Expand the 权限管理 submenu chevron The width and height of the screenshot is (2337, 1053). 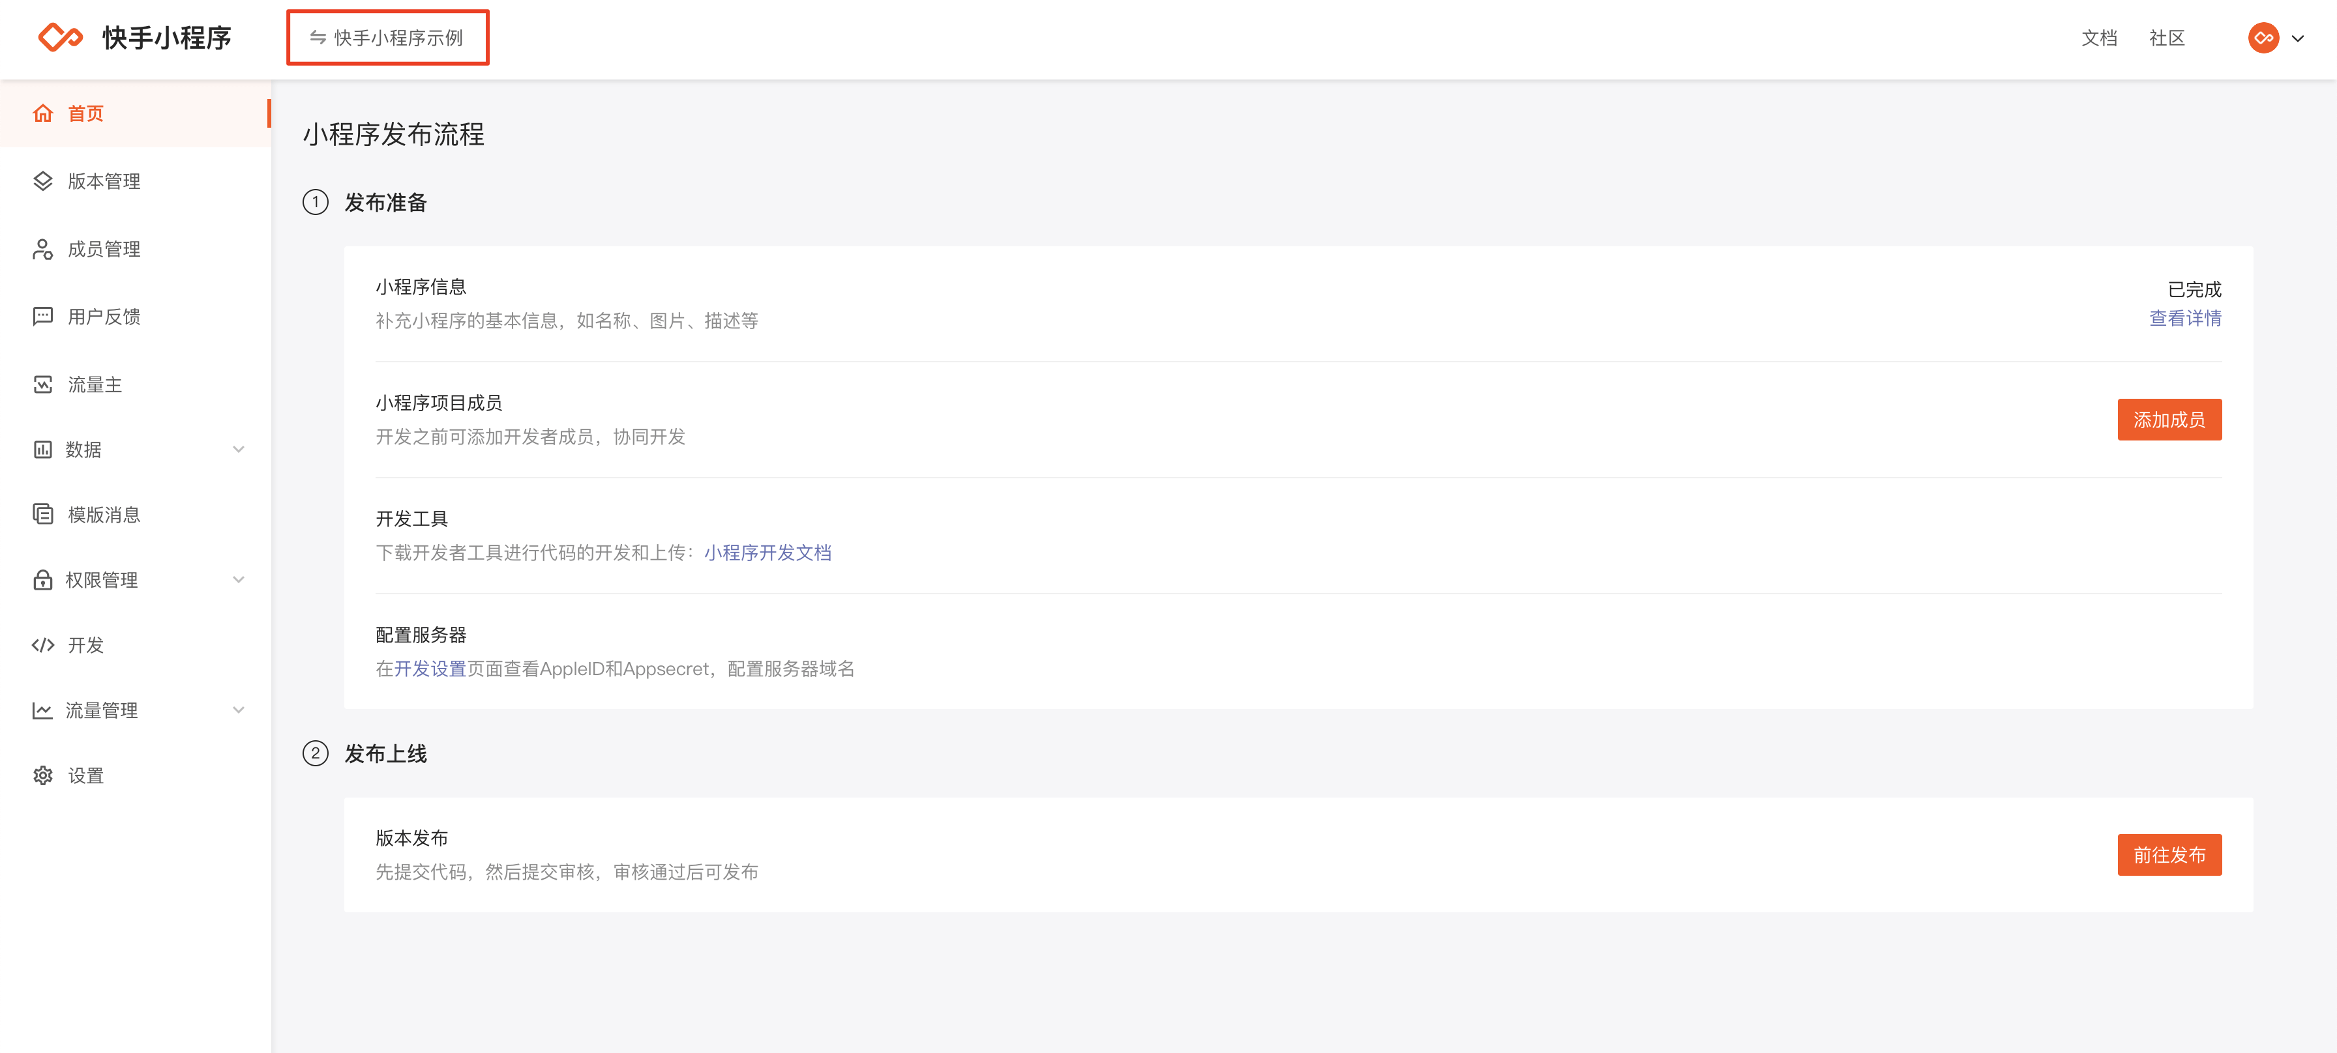click(239, 580)
